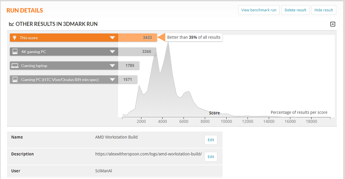The image size is (345, 179).
Task: Click the monitor icon beside Gaming PC min spec
Action: coord(15,80)
